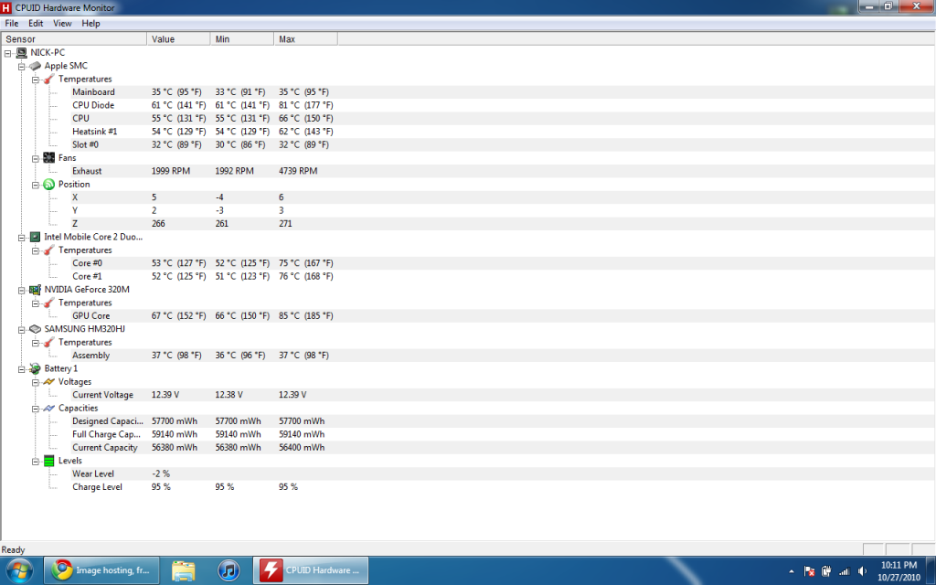Click the Capacities category icon
936x585 pixels.
[49, 409]
